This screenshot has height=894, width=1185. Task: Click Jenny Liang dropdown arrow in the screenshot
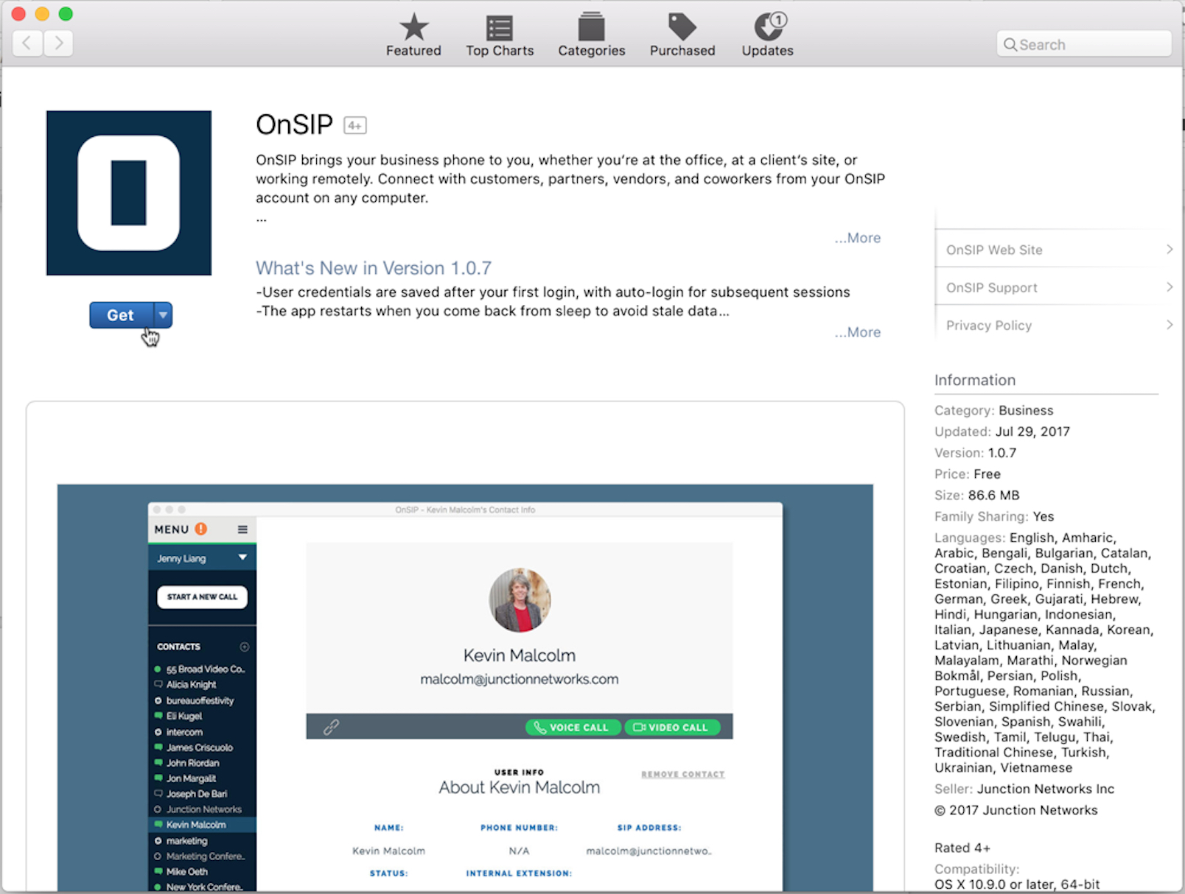click(242, 557)
